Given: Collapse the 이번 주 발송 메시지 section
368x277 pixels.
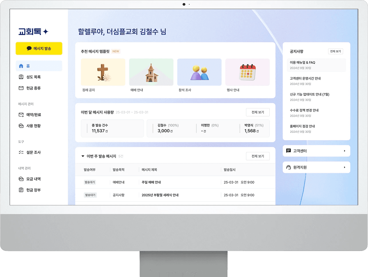Looking at the screenshot, I should (83, 156).
